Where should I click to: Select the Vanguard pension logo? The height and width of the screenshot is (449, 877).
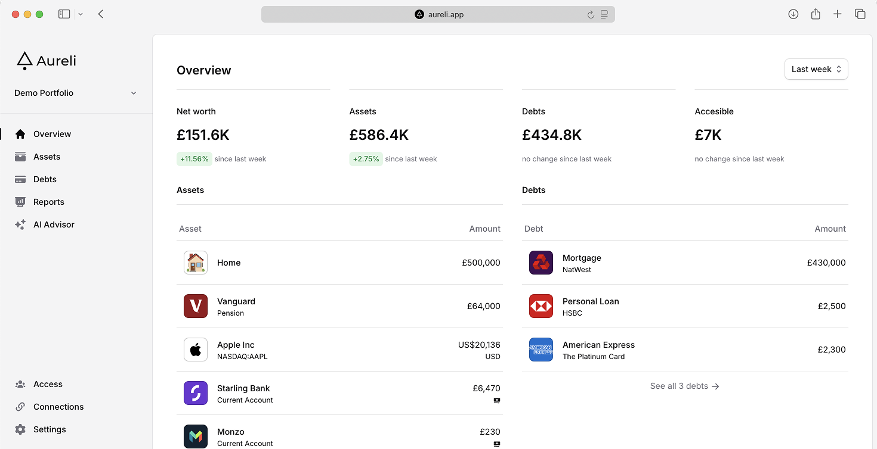196,306
